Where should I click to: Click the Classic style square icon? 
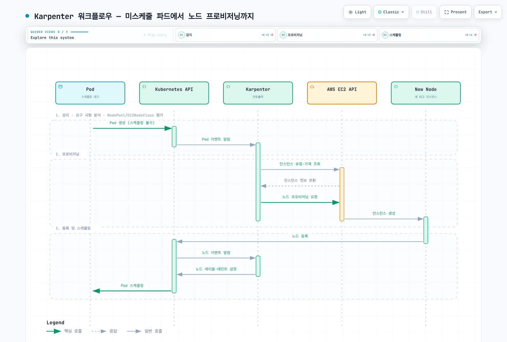[380, 12]
